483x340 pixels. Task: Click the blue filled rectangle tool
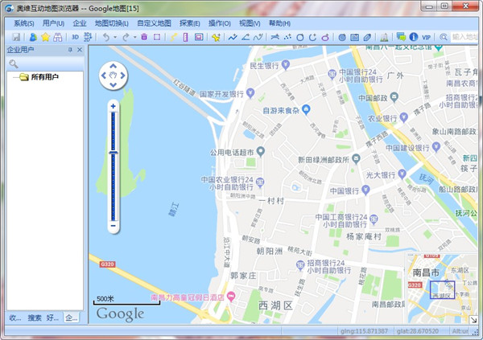354,37
